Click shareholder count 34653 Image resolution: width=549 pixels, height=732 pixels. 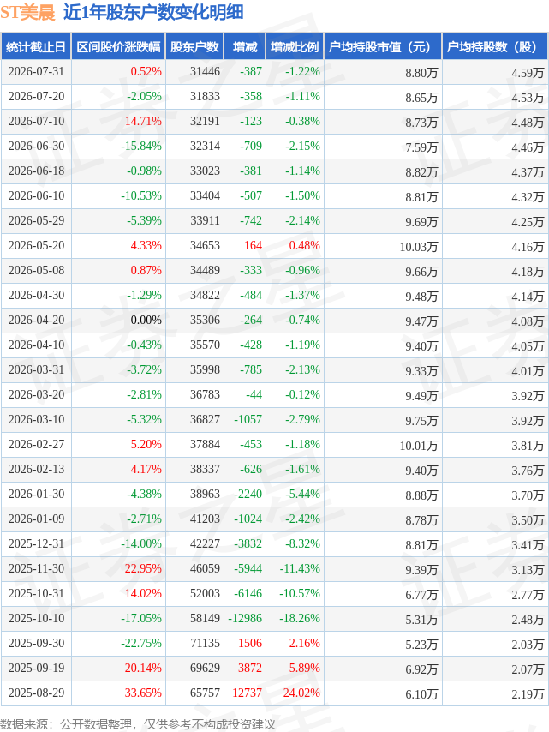(205, 245)
